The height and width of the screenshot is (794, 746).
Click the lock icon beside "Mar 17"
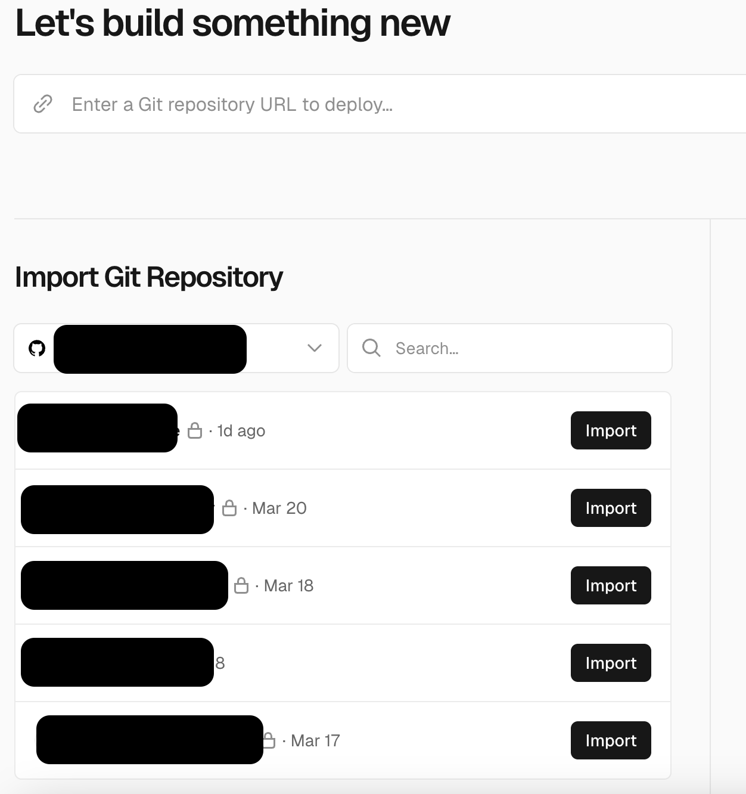[x=269, y=740]
